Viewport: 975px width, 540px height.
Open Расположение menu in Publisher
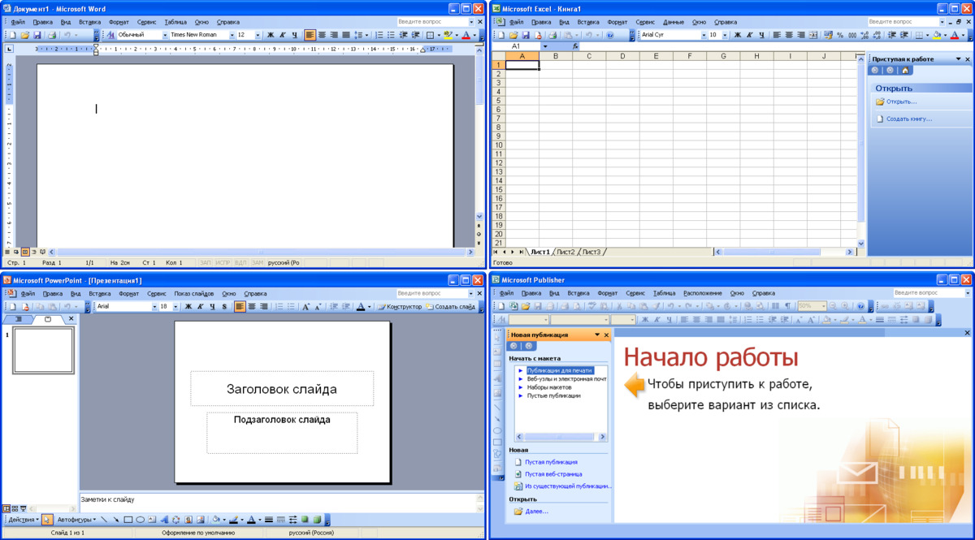[703, 293]
